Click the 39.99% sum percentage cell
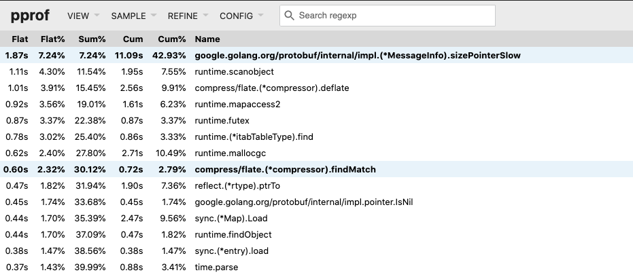Image resolution: width=633 pixels, height=277 pixels. (90, 267)
